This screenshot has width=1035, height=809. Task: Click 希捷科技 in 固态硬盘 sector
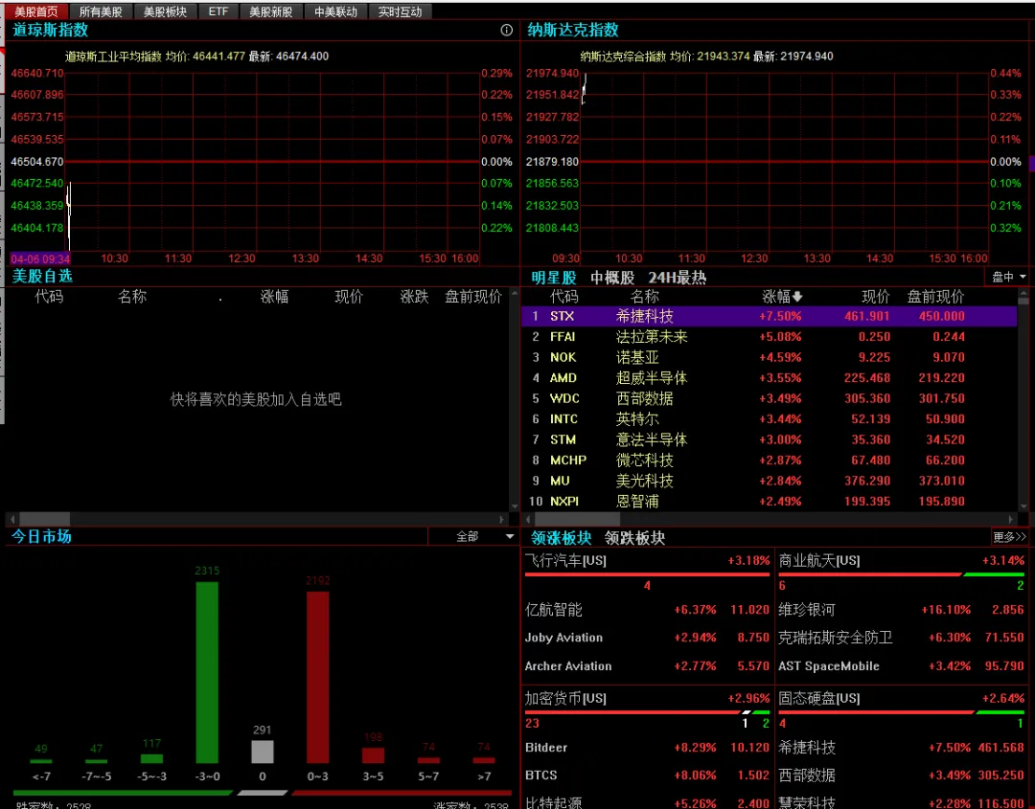tap(807, 748)
